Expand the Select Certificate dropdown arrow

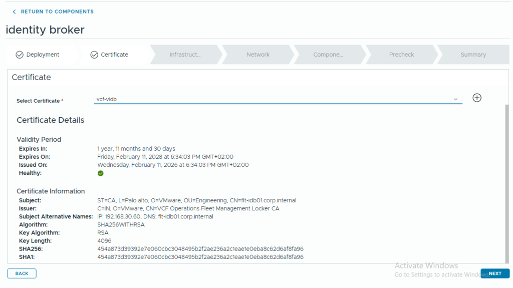pos(455,99)
